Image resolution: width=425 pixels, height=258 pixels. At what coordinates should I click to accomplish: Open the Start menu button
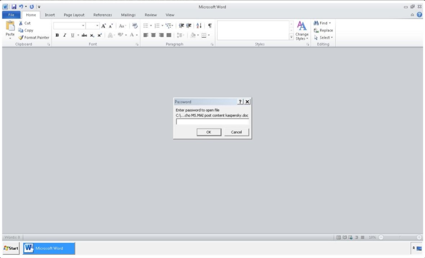(11, 248)
